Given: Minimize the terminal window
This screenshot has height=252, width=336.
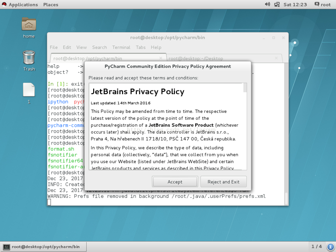Looking at the screenshot, I should click(264, 38).
